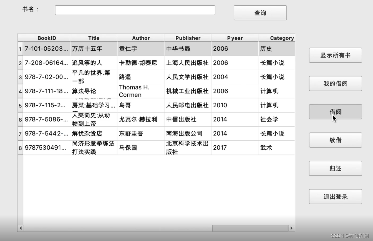Select row header number 6
This screenshot has height=241, width=373.
click(x=20, y=120)
